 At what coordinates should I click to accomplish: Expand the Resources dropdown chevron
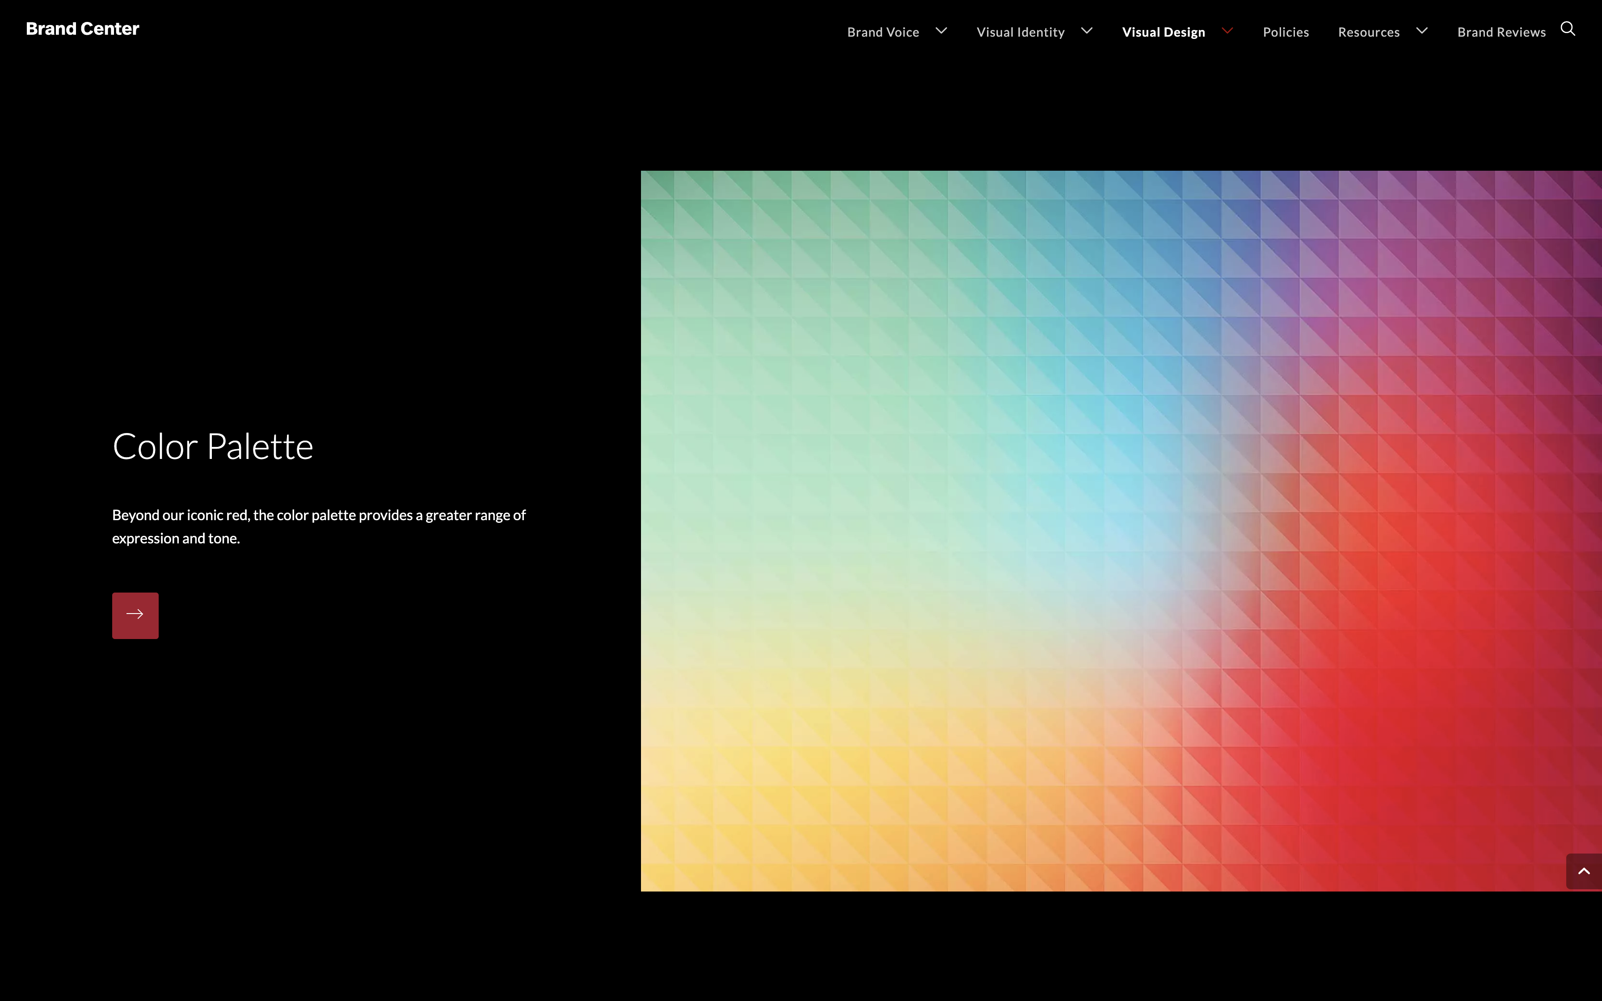click(1421, 30)
